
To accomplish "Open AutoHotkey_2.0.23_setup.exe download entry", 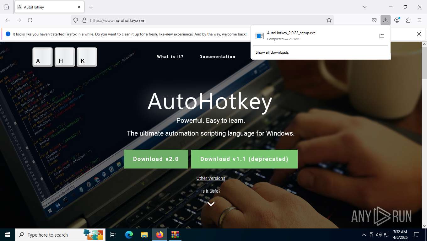I will (314, 36).
